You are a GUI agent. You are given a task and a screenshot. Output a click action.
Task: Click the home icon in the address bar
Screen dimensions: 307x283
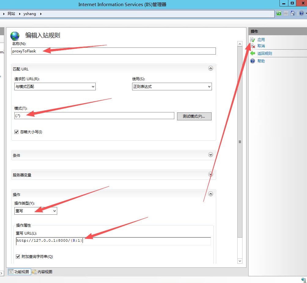tap(293, 13)
